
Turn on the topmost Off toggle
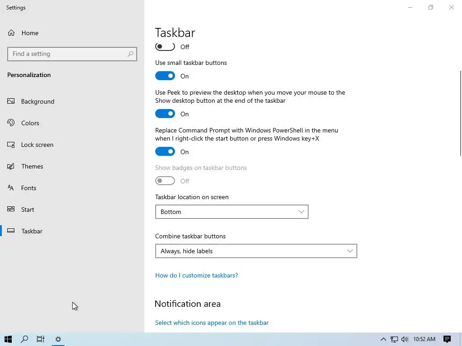coord(165,47)
